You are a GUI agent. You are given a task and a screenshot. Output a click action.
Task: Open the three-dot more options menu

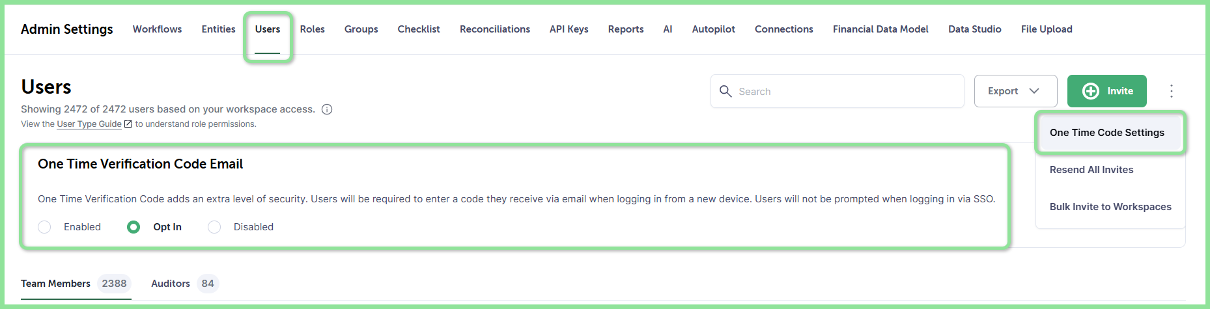point(1171,91)
